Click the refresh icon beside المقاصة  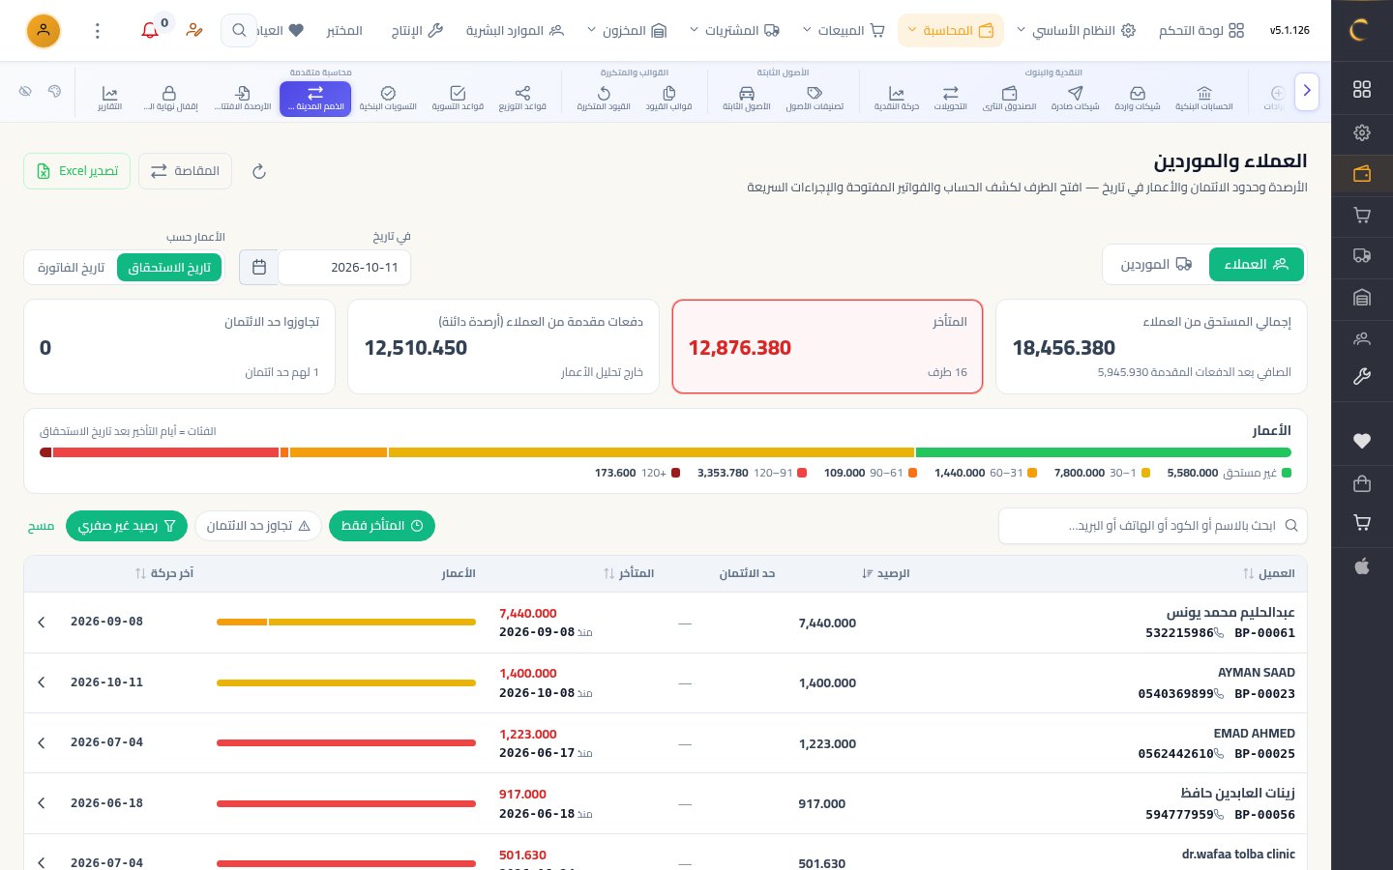pos(258,171)
